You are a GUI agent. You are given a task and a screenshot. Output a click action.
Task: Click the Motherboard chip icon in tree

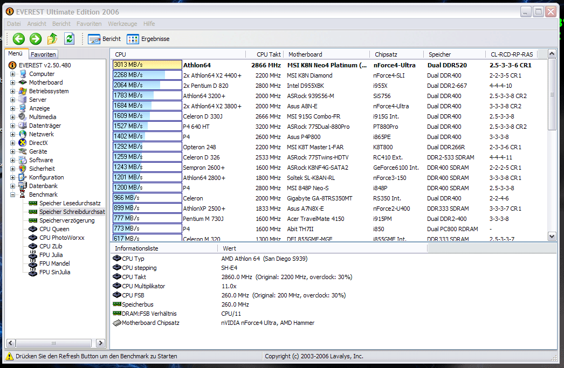(x=23, y=82)
